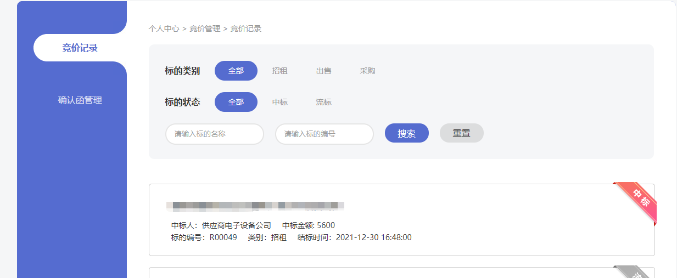
Task: Focus the 请输入标的编号 input field
Action: pos(324,134)
